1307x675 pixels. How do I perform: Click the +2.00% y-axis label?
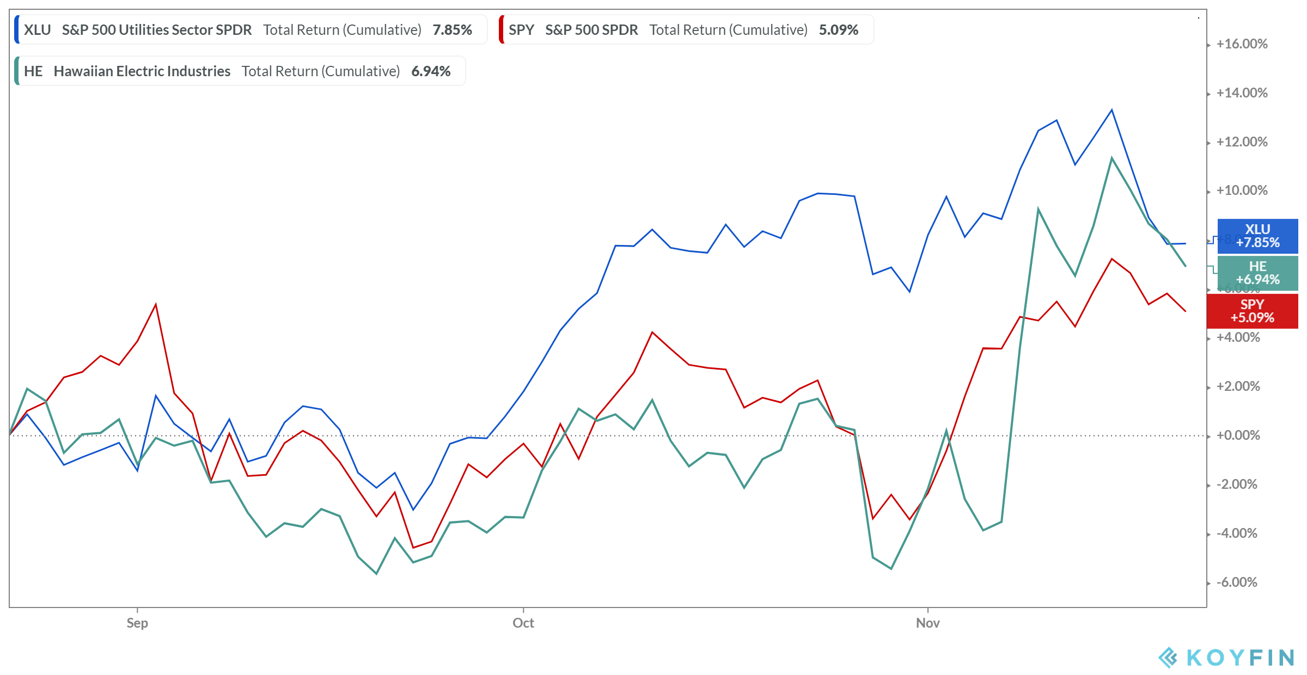(1238, 386)
